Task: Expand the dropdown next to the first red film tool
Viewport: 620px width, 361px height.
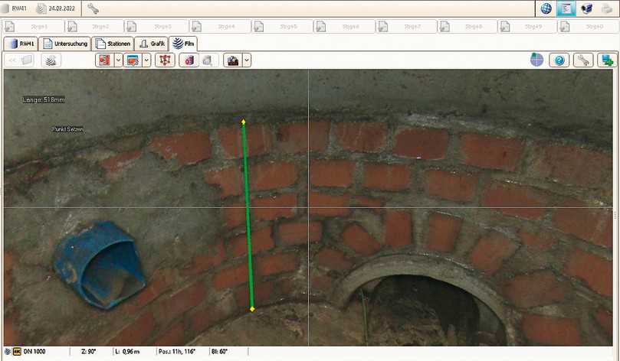Action: pyautogui.click(x=119, y=60)
